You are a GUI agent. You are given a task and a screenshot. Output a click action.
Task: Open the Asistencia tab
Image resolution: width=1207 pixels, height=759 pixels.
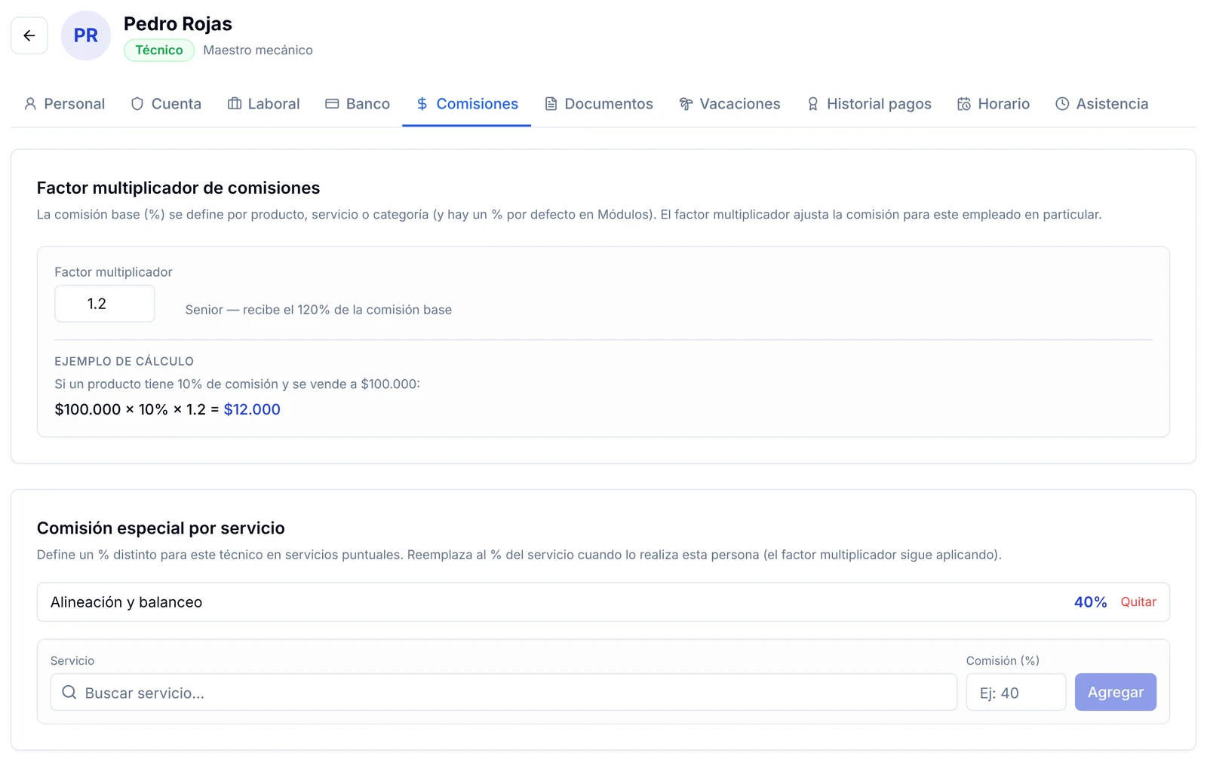click(x=1101, y=104)
